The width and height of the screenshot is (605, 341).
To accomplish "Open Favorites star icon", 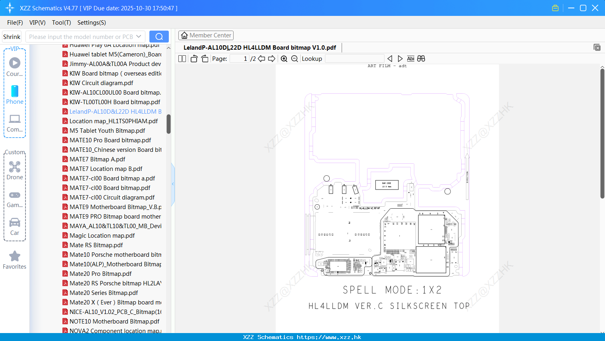I will (15, 256).
